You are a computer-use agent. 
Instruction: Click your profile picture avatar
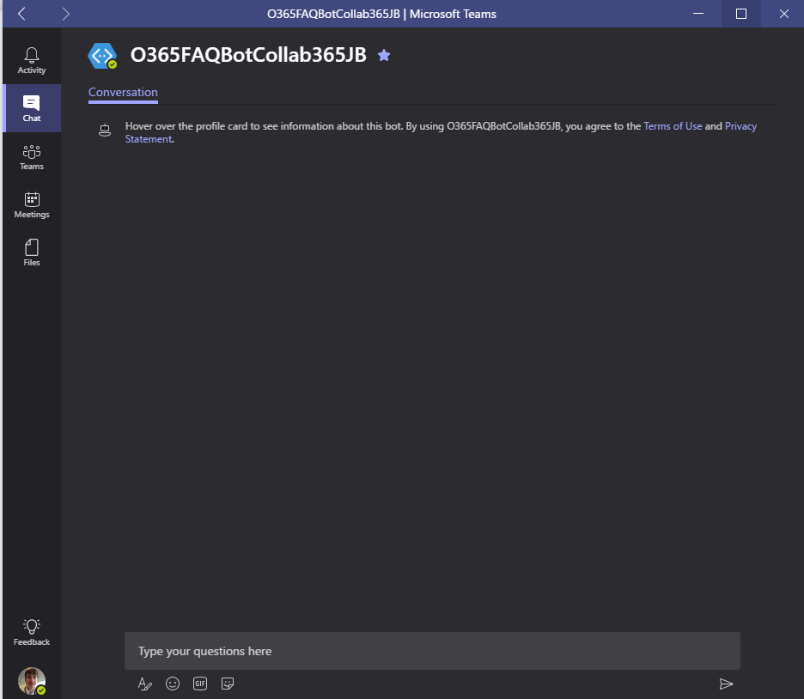point(32,681)
